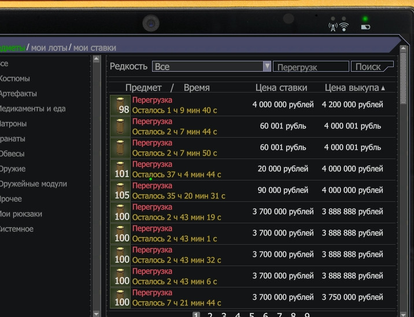Image resolution: width=414 pixels, height=317 pixels.
Task: Go to page 5 of results
Action: [x=252, y=315]
